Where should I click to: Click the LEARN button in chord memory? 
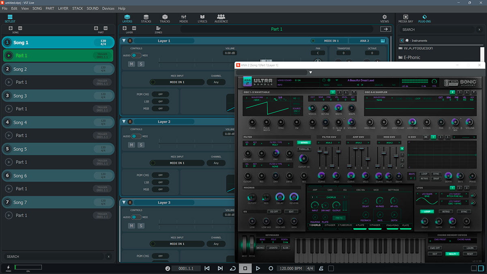click(x=470, y=248)
